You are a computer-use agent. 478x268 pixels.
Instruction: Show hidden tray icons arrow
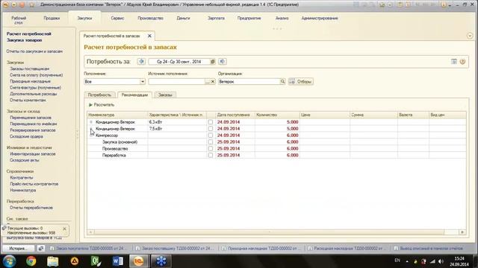(407, 261)
